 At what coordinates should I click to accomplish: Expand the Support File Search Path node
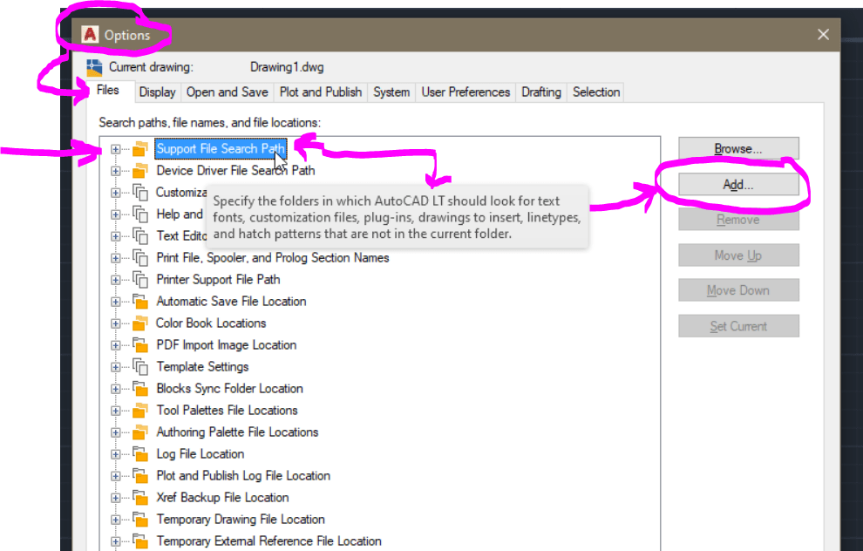116,148
